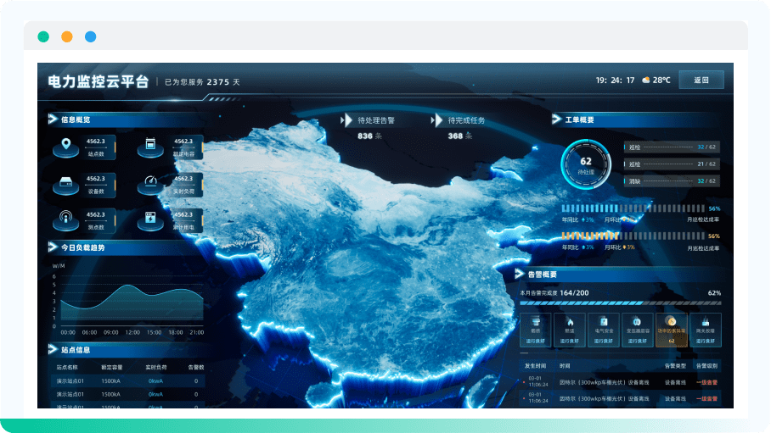Image resolution: width=771 pixels, height=433 pixels.
Task: Click the 告警数 column header
Action: 195,367
